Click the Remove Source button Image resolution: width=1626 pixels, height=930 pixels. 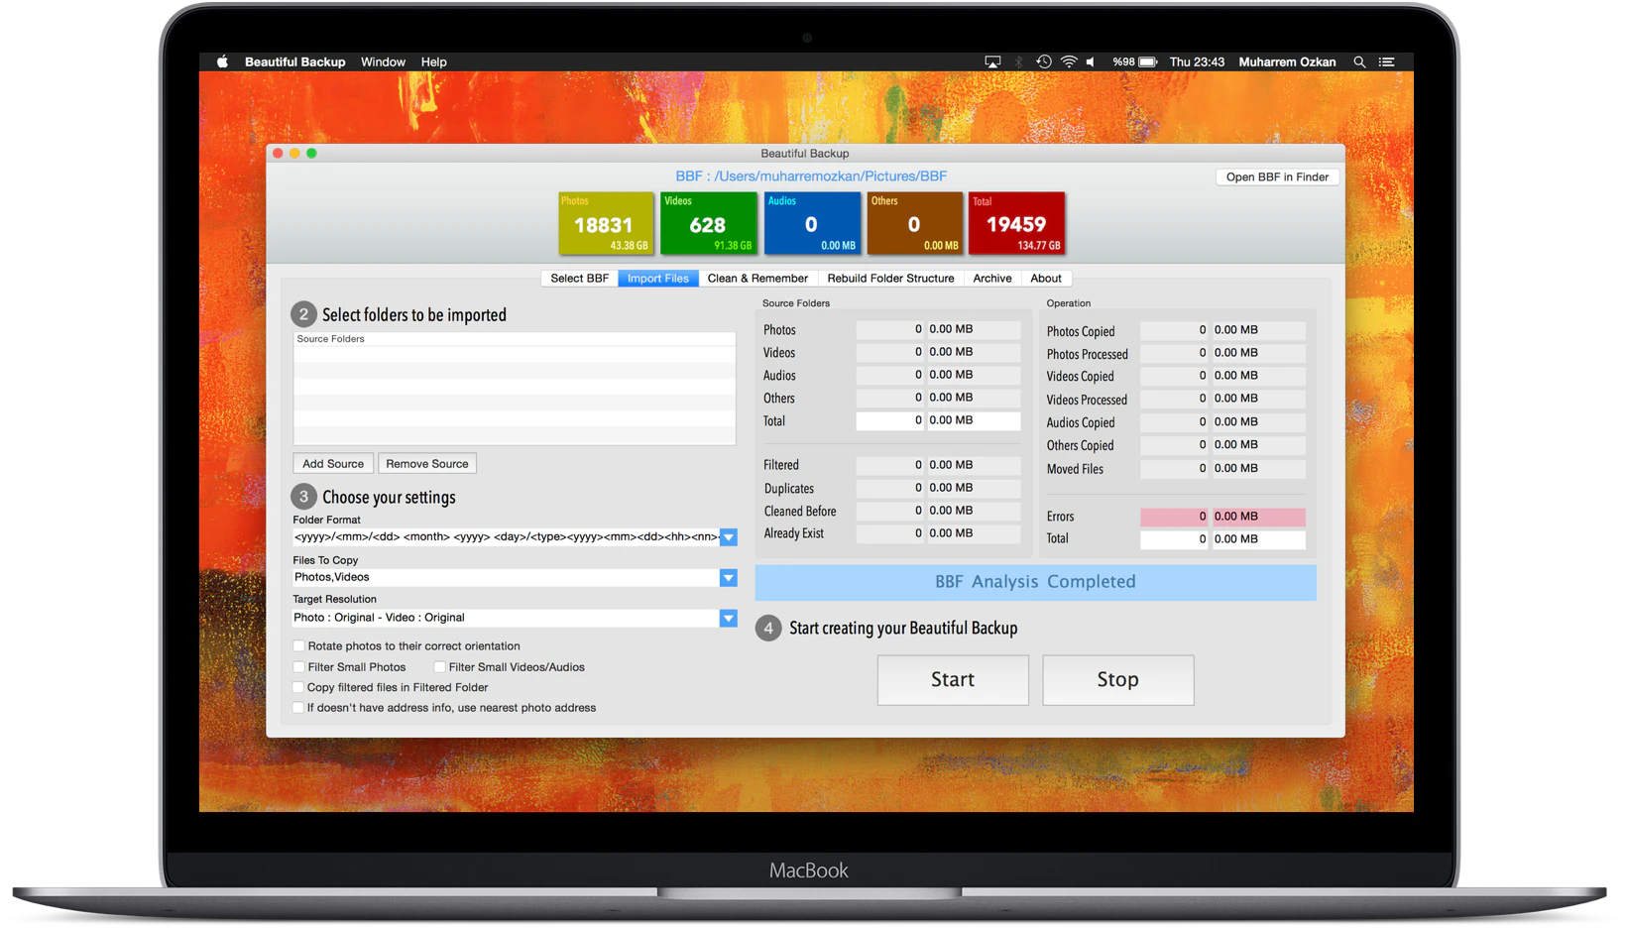pyautogui.click(x=427, y=464)
